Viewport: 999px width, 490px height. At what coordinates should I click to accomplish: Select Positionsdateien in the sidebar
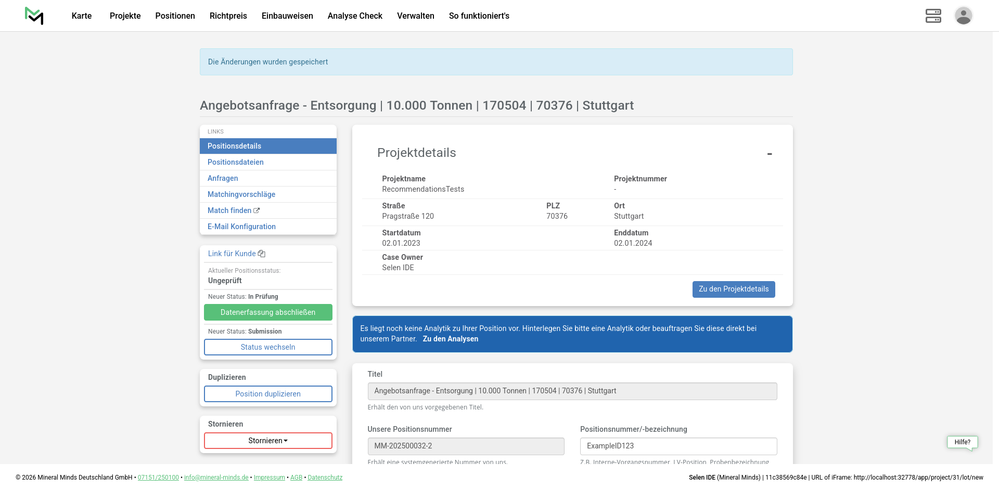(x=235, y=162)
